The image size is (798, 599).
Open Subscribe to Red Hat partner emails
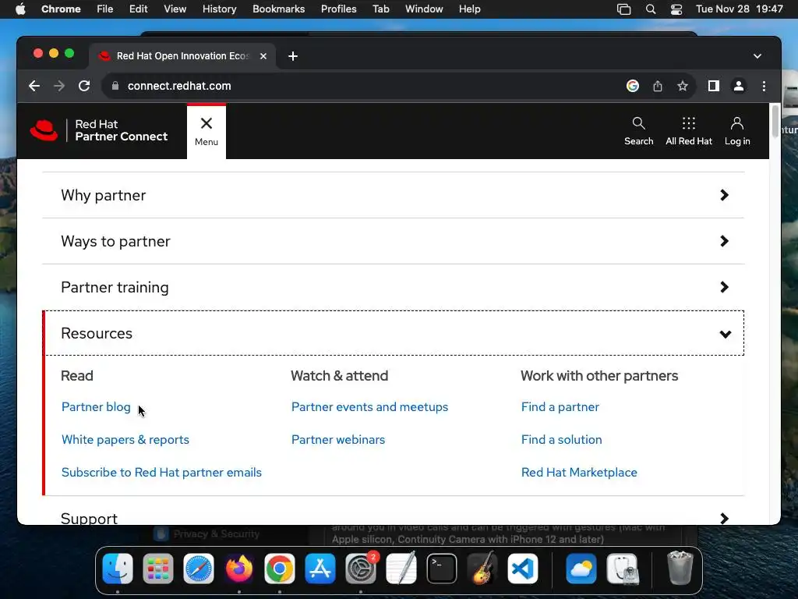[161, 472]
